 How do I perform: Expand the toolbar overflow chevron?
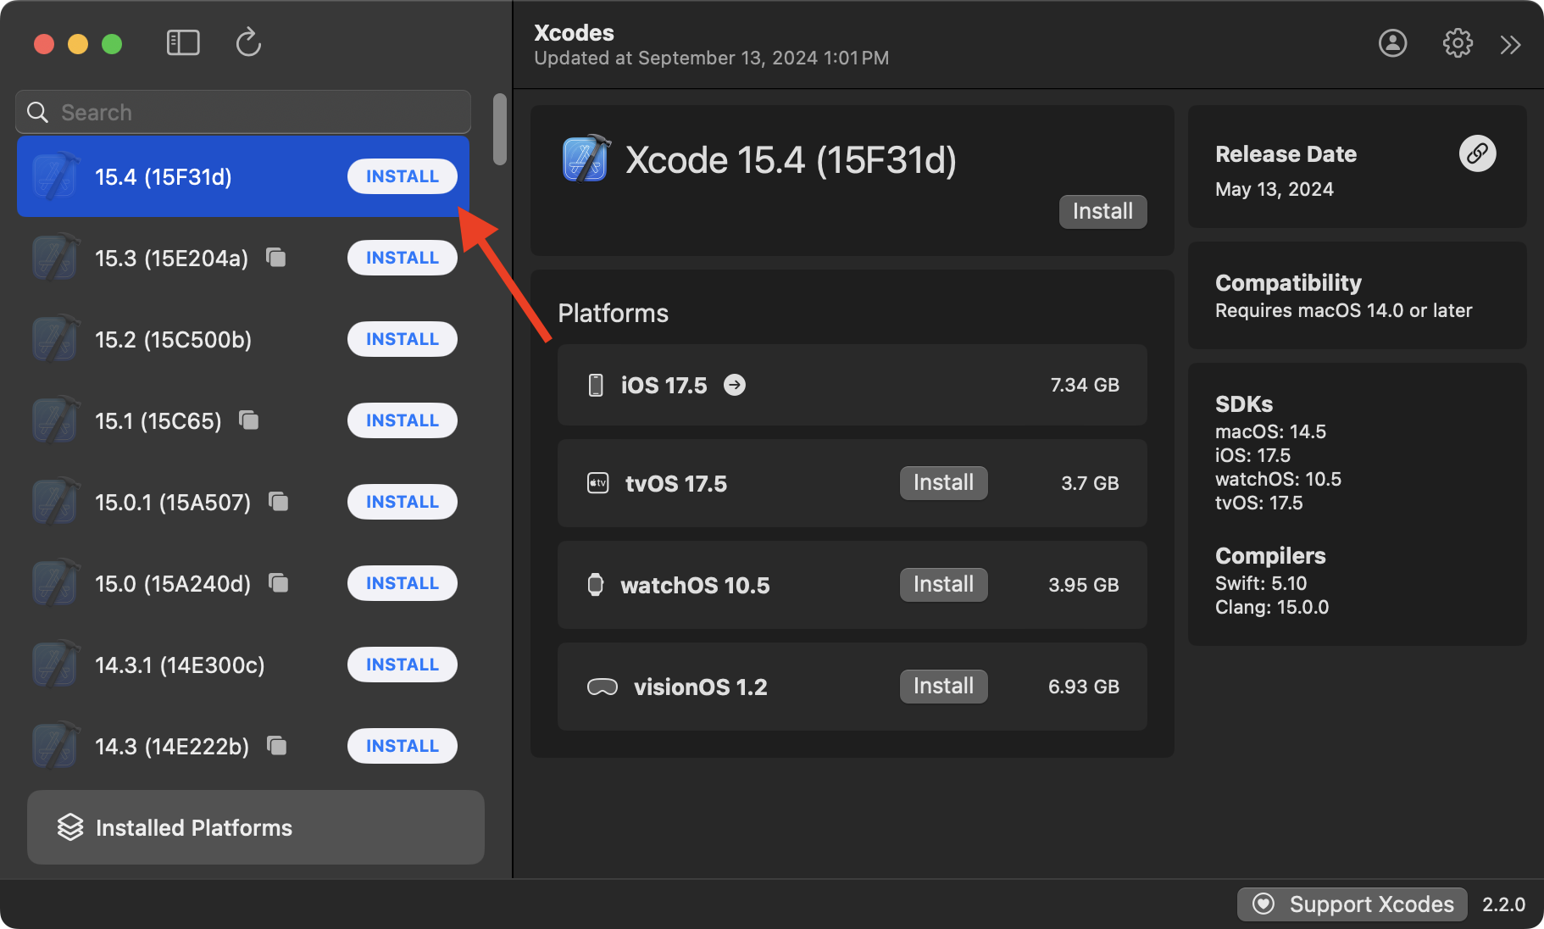coord(1510,45)
